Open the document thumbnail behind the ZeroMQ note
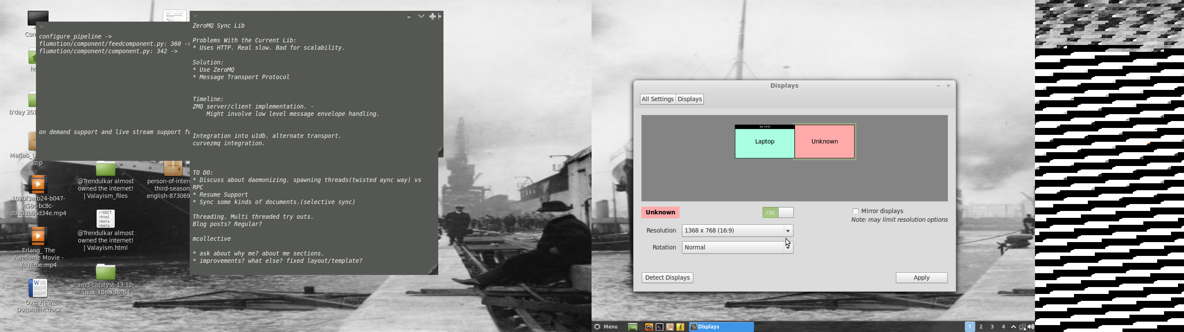 [175, 15]
